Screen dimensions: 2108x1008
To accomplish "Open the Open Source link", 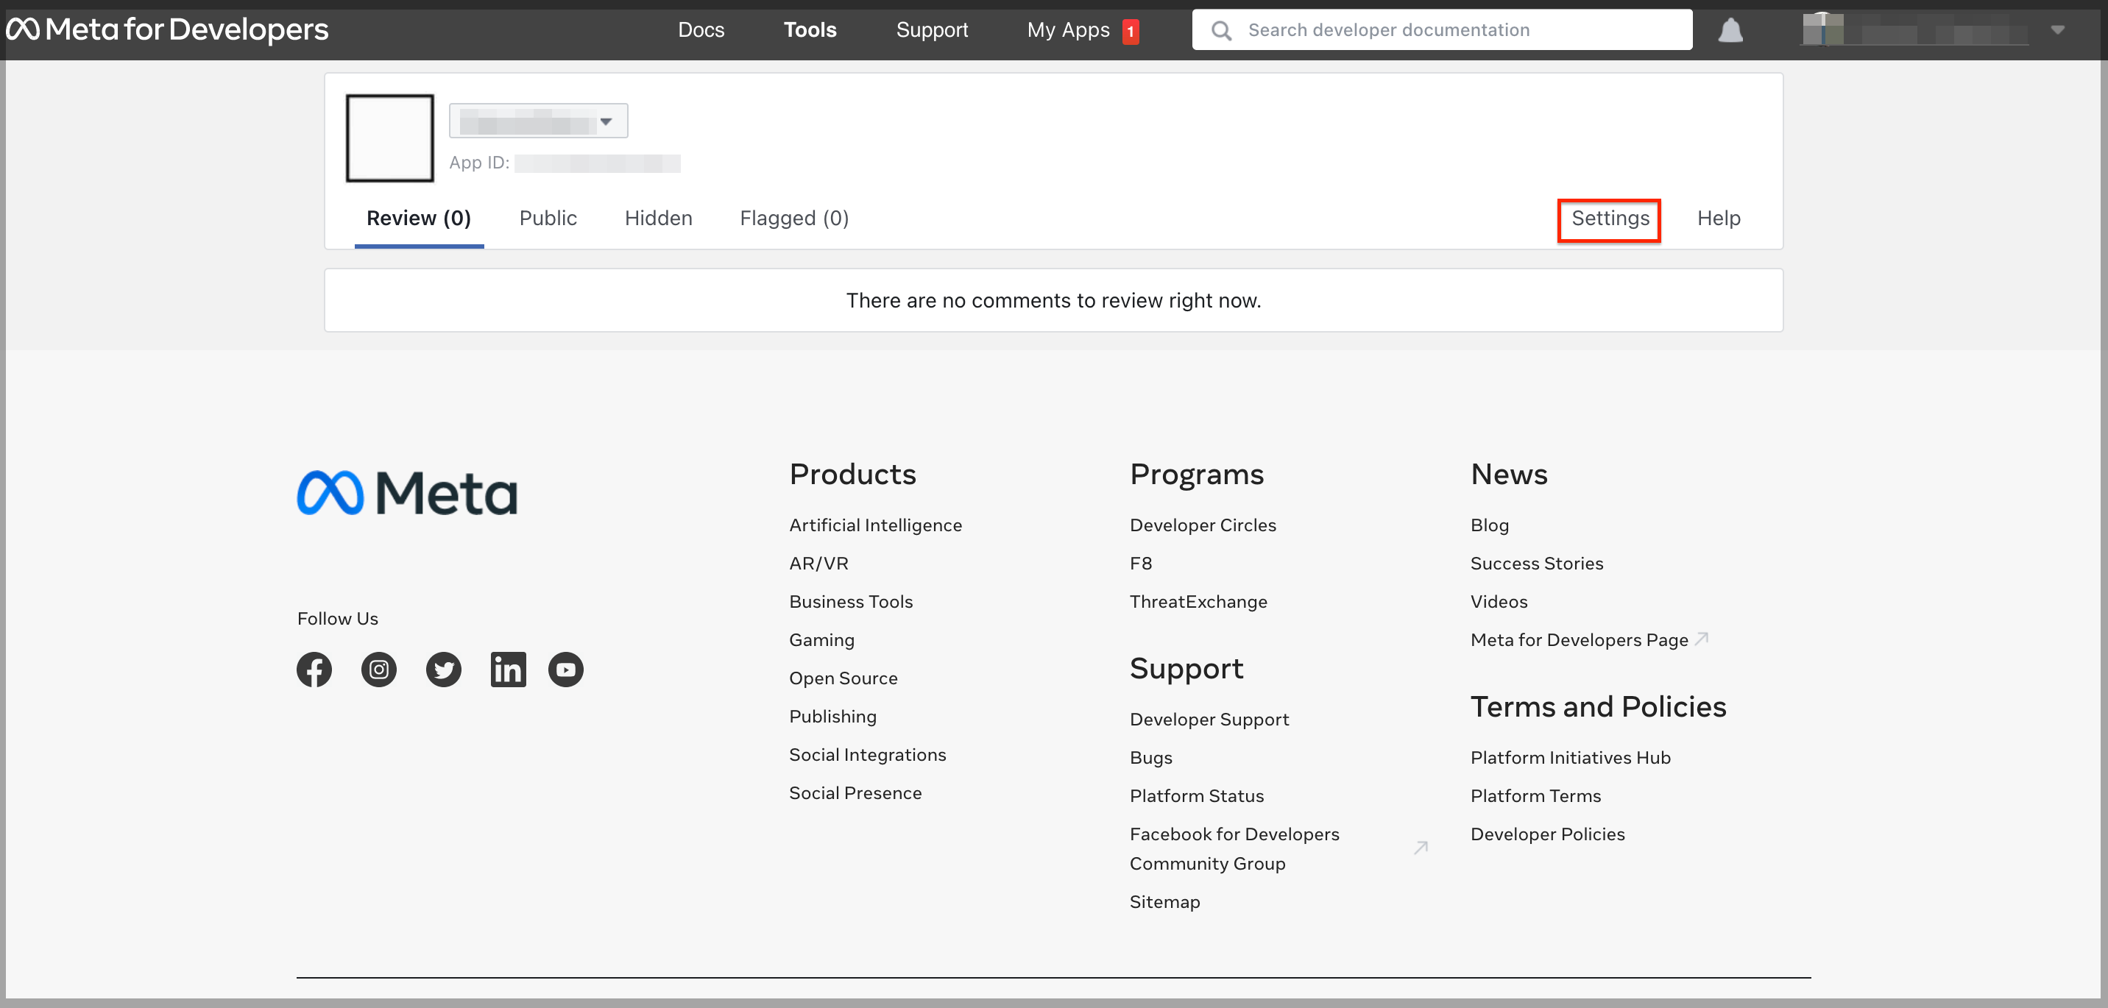I will click(843, 678).
